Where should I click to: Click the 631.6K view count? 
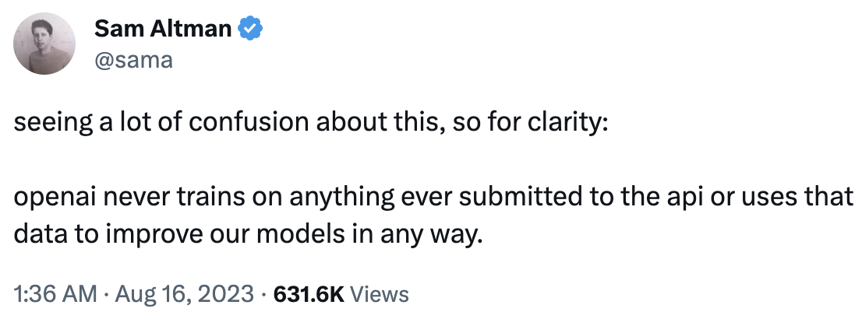pyautogui.click(x=309, y=294)
